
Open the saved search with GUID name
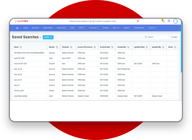pyautogui.click(x=29, y=53)
